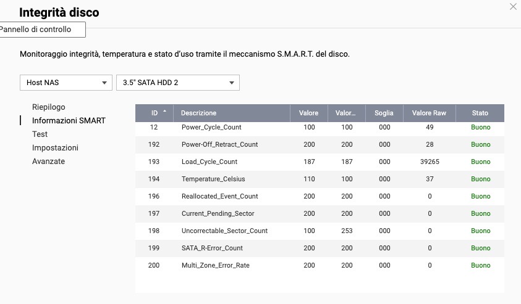Click the Valore Raw column header
Viewport: 521px width, 304px height.
429,113
